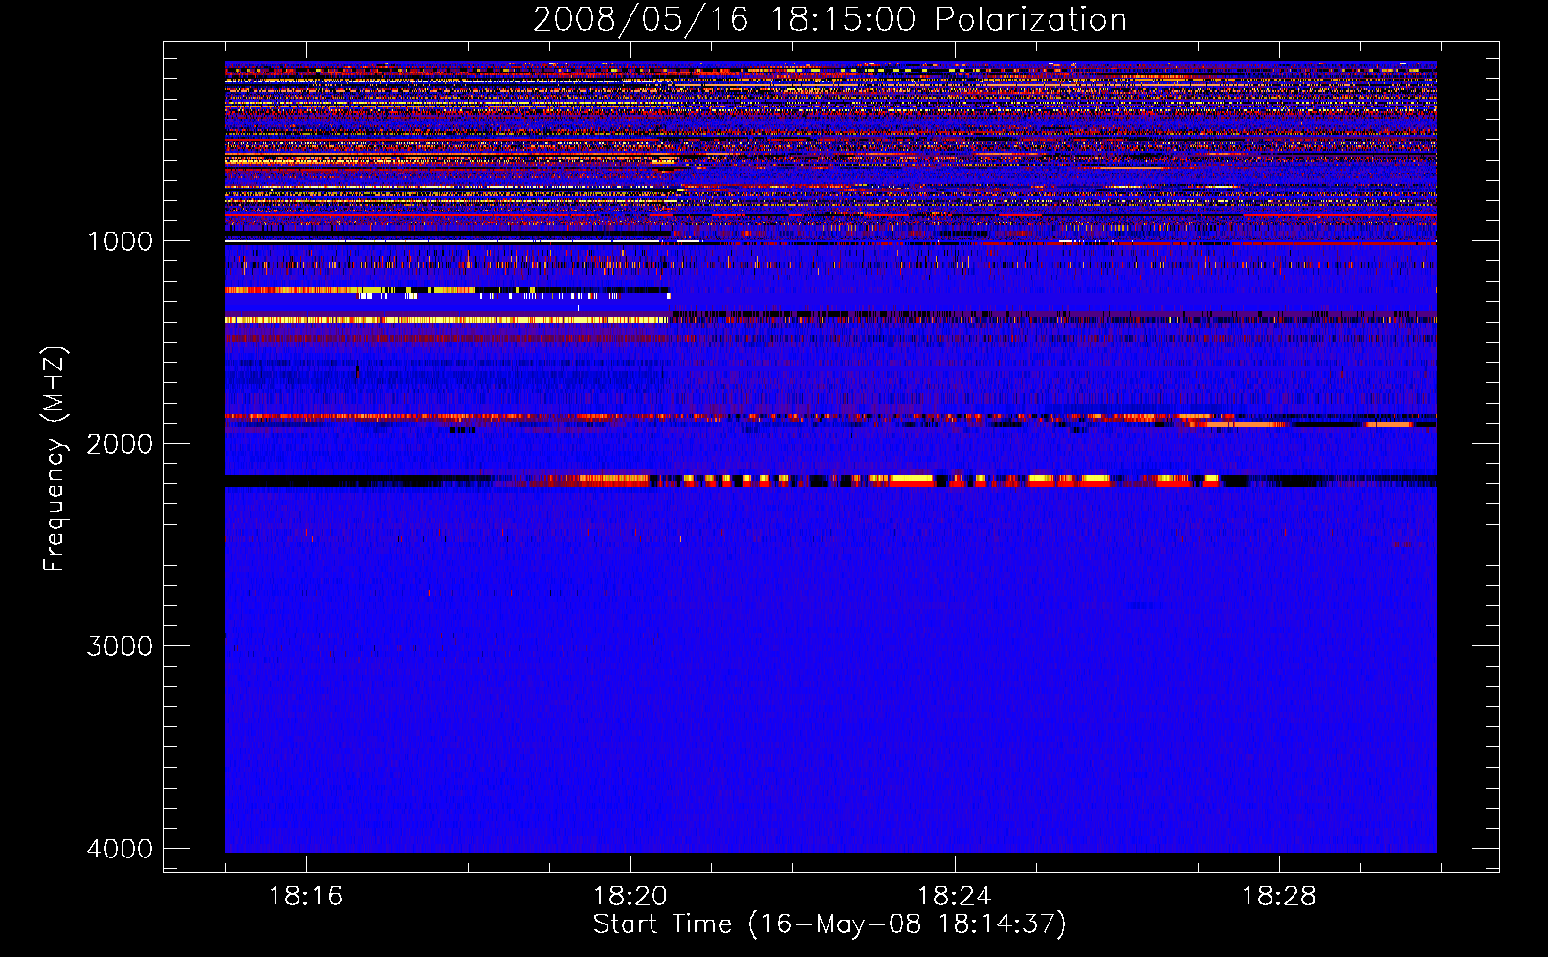This screenshot has width=1548, height=957.
Task: Click the plot title "2008/05/16 18:15:00 Polarization"
Action: coord(829,20)
